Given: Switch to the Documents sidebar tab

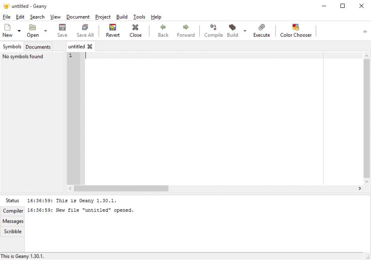Looking at the screenshot, I should (38, 47).
